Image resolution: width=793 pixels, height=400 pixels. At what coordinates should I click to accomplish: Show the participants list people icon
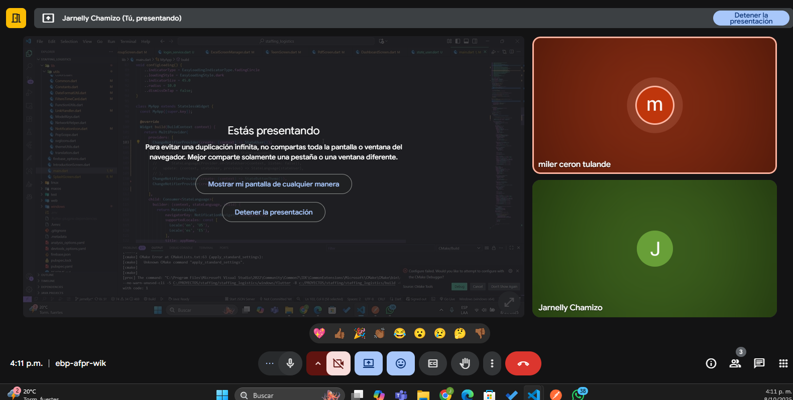(x=735, y=363)
